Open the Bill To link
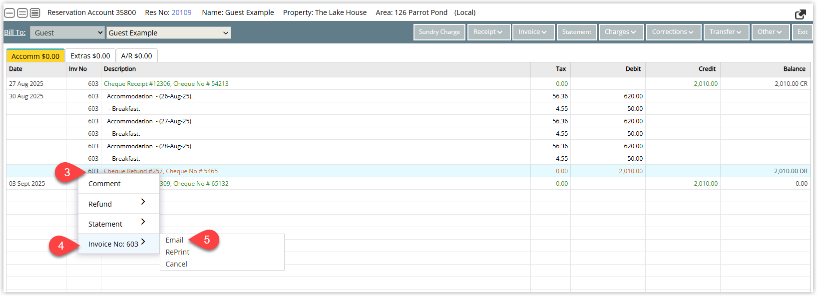Screen dimensions: 817x296 15,32
